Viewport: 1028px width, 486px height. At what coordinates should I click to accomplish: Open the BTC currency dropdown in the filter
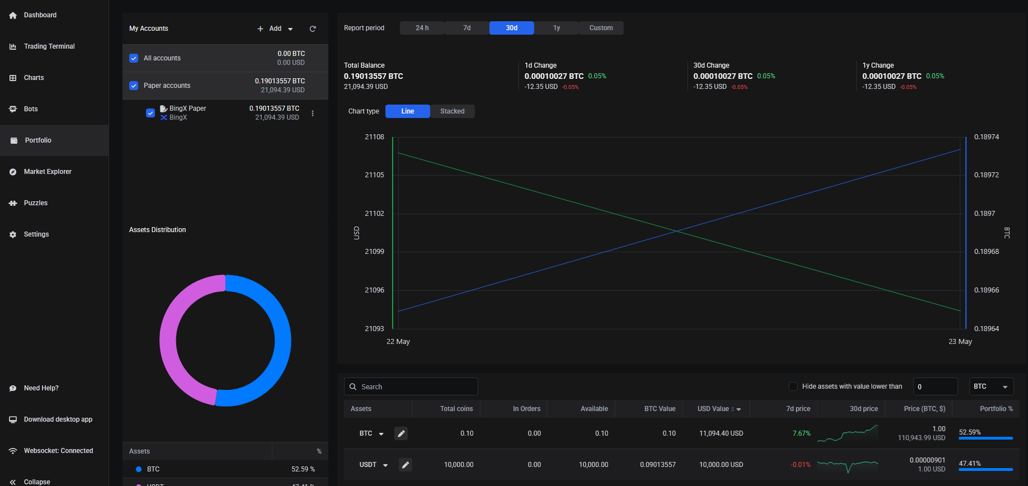992,386
